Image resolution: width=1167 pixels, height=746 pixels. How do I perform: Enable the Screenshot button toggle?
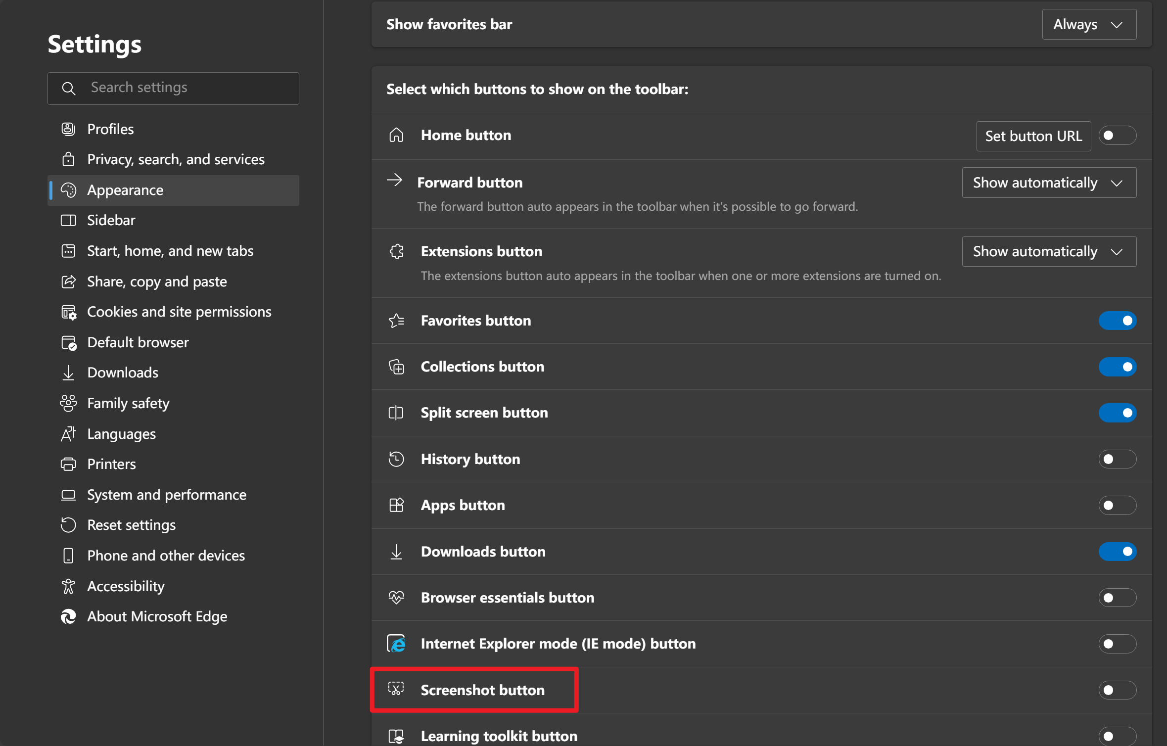(1117, 690)
